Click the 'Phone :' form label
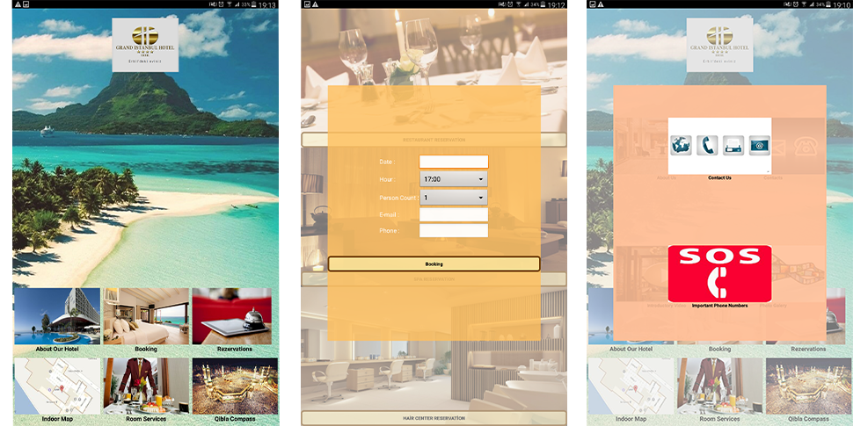 coord(390,231)
